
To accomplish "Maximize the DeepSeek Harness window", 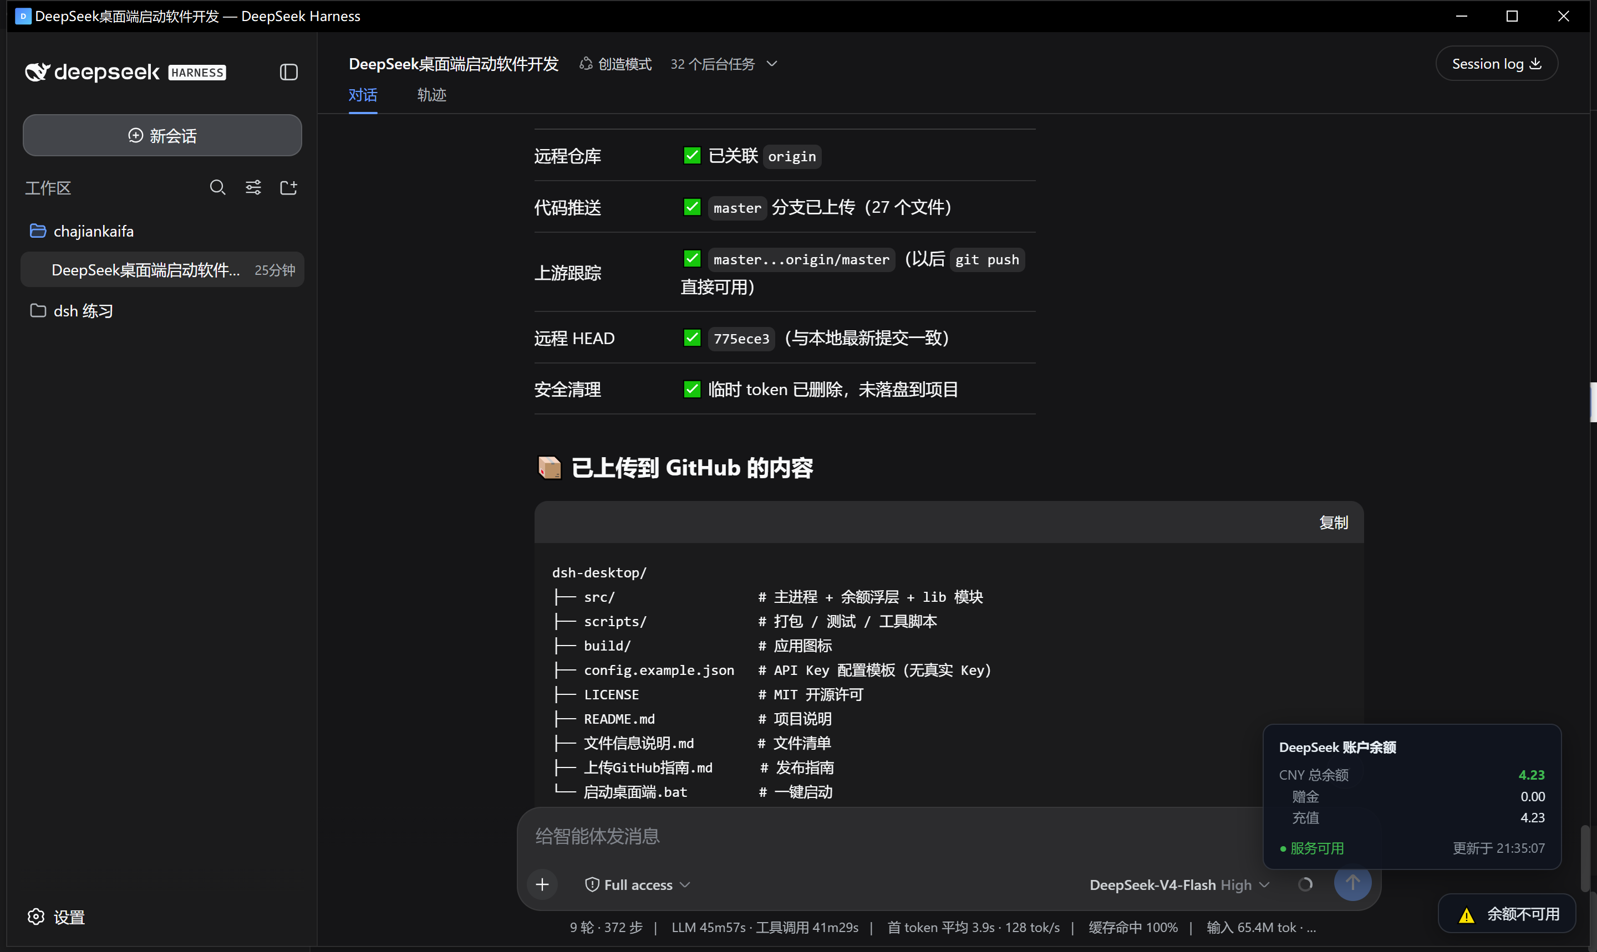I will [x=1512, y=16].
